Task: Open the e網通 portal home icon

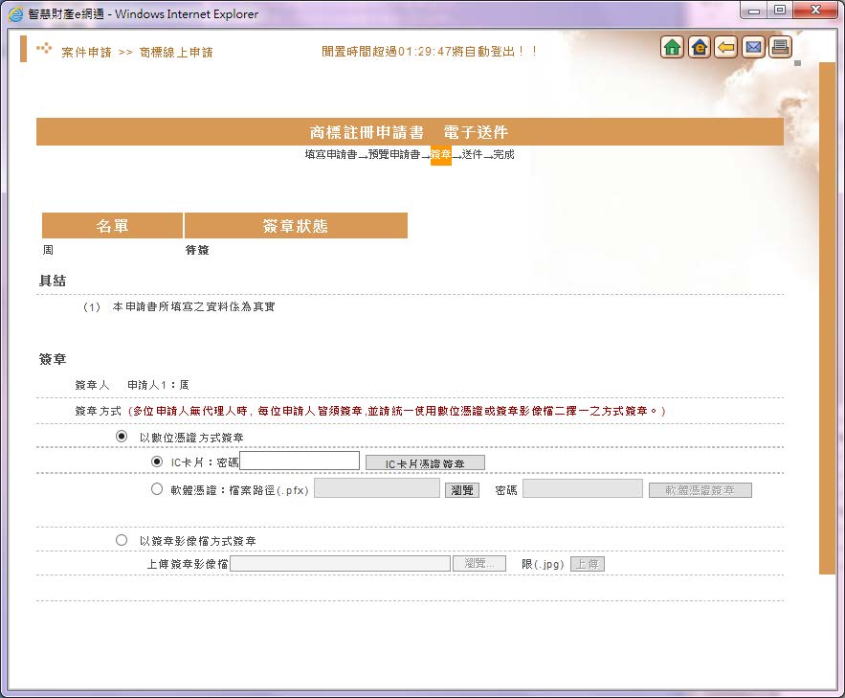Action: pos(699,45)
